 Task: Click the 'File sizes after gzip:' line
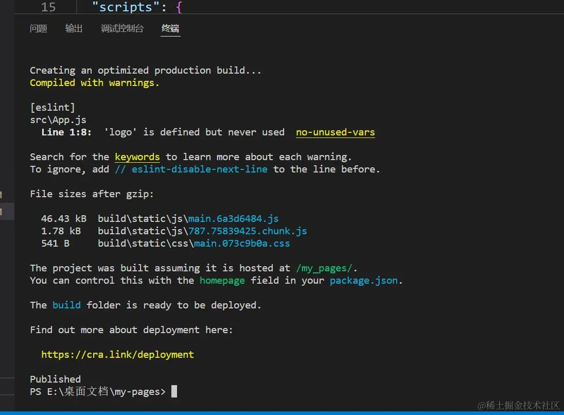tap(92, 194)
